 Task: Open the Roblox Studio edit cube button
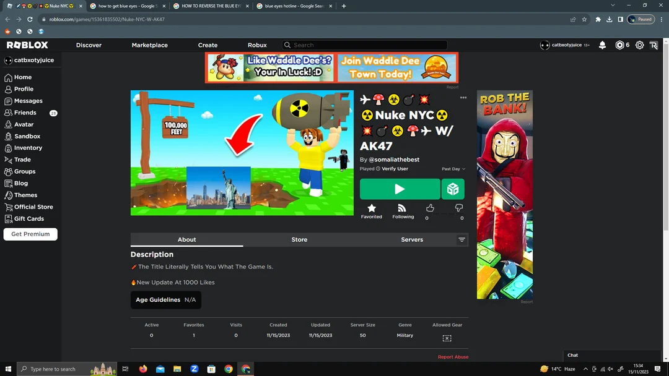453,189
